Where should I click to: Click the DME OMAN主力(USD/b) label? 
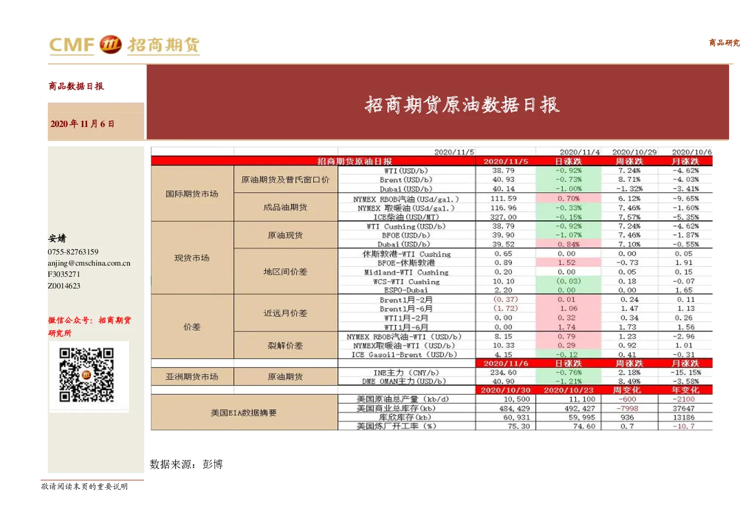(x=404, y=381)
